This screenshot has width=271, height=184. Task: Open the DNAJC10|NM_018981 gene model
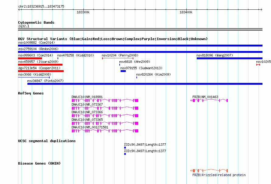pos(105,101)
